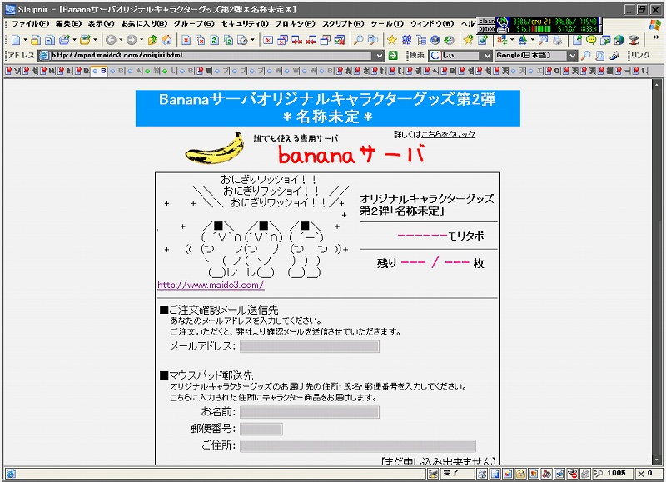The width and height of the screenshot is (666, 482).
Task: Stop loading with the page red-X icon
Action: click(186, 40)
